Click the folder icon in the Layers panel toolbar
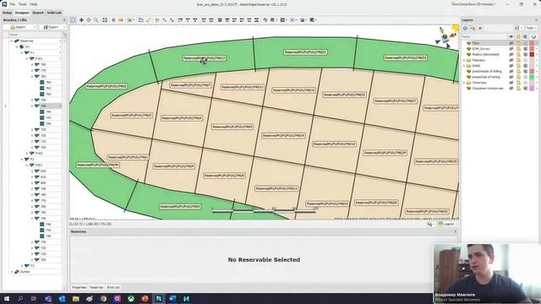Viewport: 541px width, 304px height. click(x=473, y=28)
